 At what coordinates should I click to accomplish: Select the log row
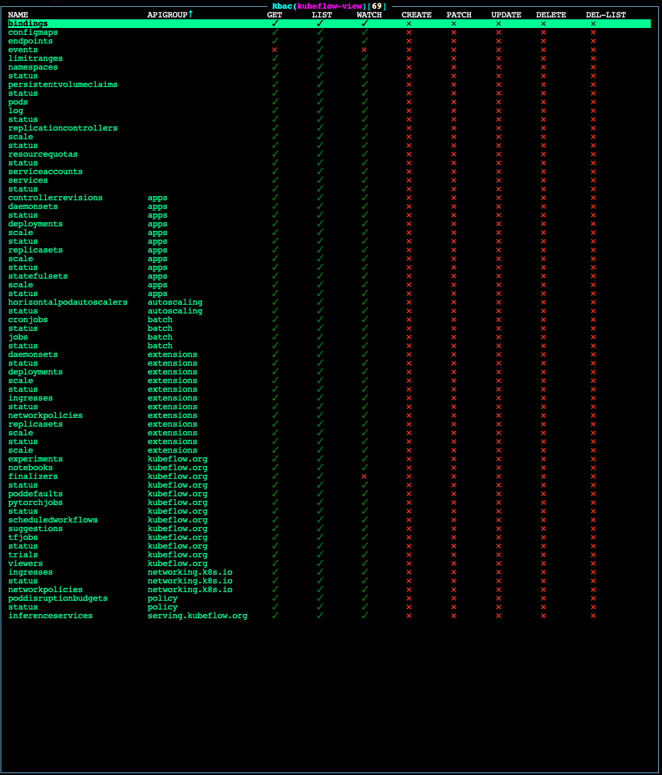(x=329, y=111)
